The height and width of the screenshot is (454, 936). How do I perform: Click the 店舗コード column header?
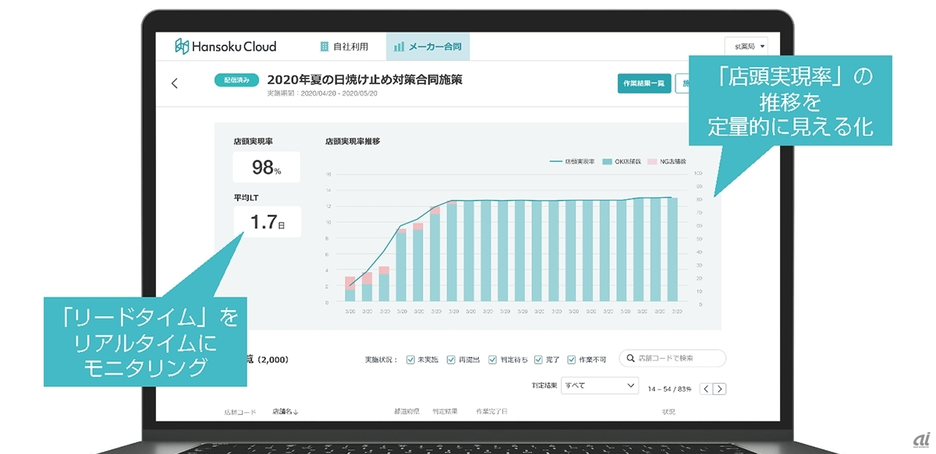239,411
